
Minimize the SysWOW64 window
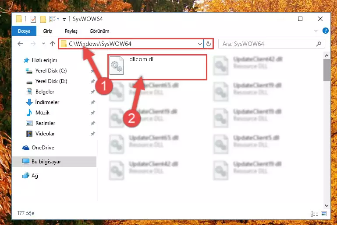(280, 19)
